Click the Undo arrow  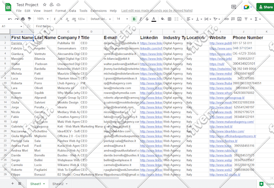10,19
